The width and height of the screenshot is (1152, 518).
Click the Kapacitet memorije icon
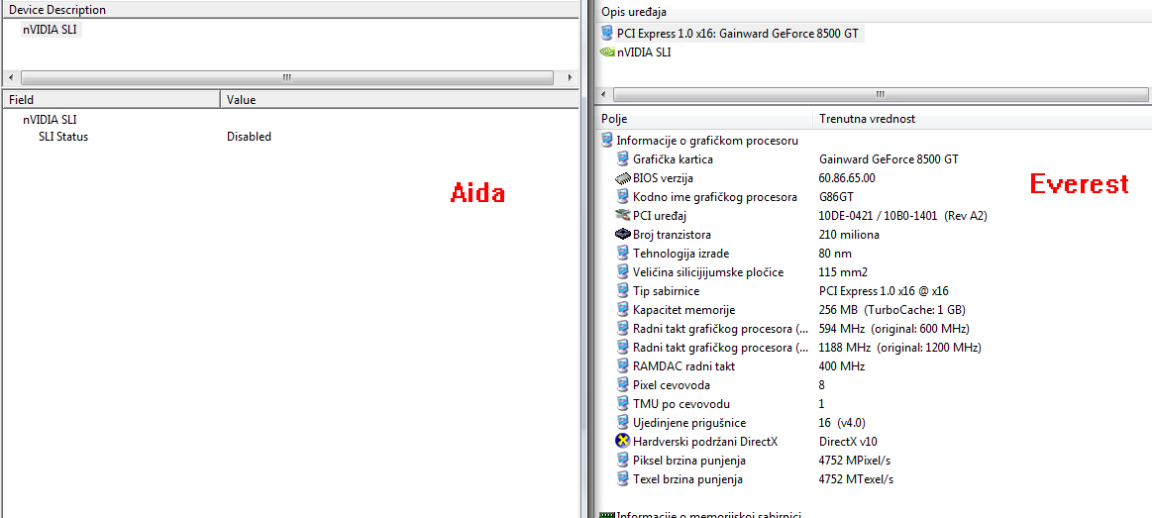622,310
